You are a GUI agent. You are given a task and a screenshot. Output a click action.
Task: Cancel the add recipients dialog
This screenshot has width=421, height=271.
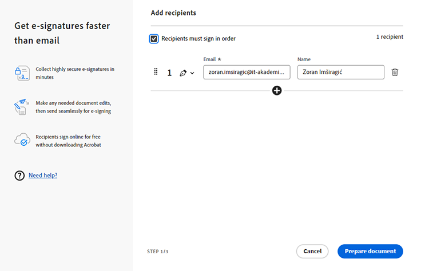[x=312, y=251]
